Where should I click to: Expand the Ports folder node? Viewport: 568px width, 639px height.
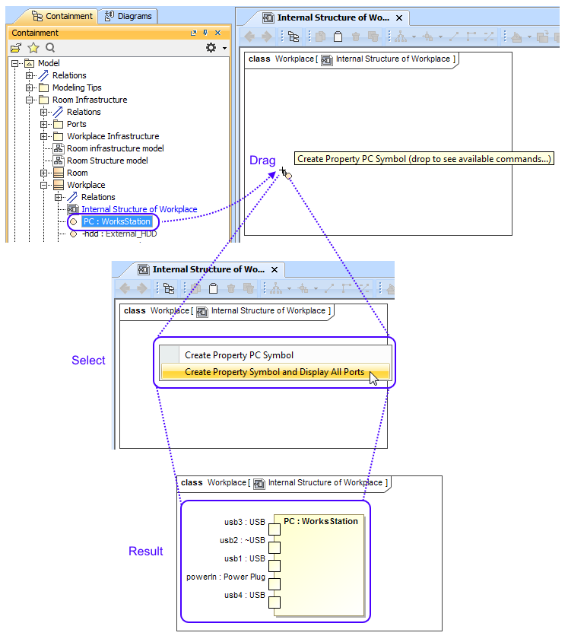(44, 124)
